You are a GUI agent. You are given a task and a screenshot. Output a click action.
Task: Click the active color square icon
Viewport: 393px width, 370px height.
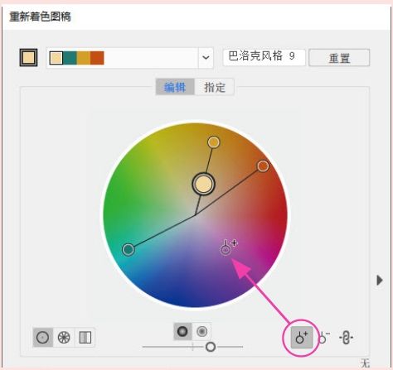tap(28, 58)
